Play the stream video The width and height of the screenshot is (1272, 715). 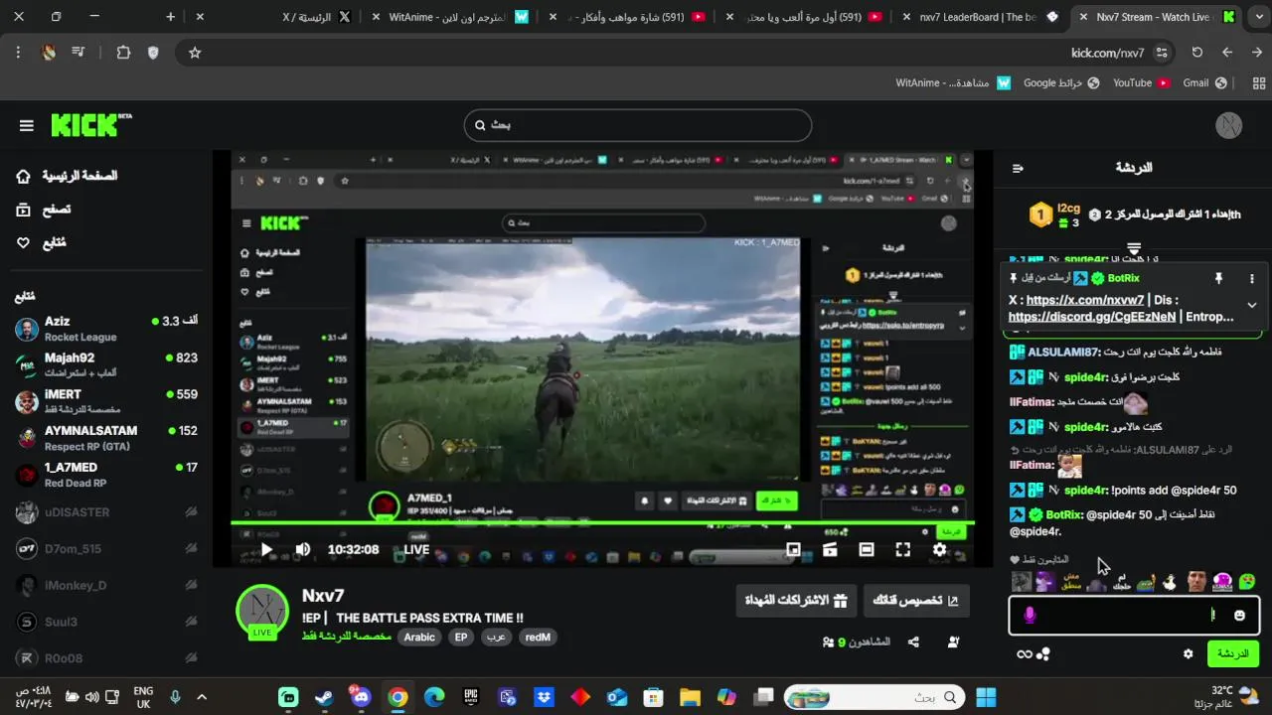[266, 549]
